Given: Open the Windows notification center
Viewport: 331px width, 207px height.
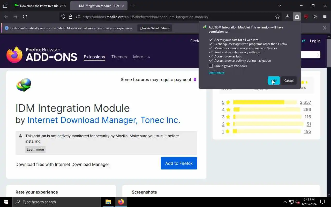Looking at the screenshot, I should point(322,202).
